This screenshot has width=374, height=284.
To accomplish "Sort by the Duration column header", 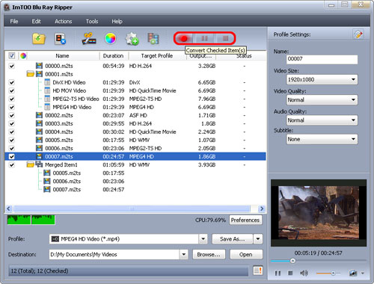I will click(114, 56).
